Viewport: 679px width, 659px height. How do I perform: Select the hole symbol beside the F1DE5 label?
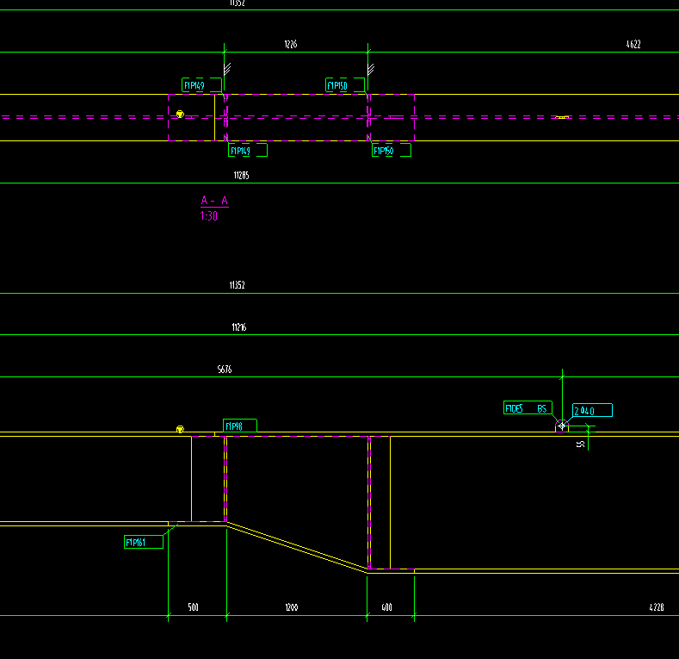(562, 426)
